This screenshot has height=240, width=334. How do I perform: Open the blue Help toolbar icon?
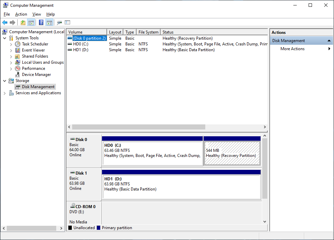pyautogui.click(x=41, y=22)
